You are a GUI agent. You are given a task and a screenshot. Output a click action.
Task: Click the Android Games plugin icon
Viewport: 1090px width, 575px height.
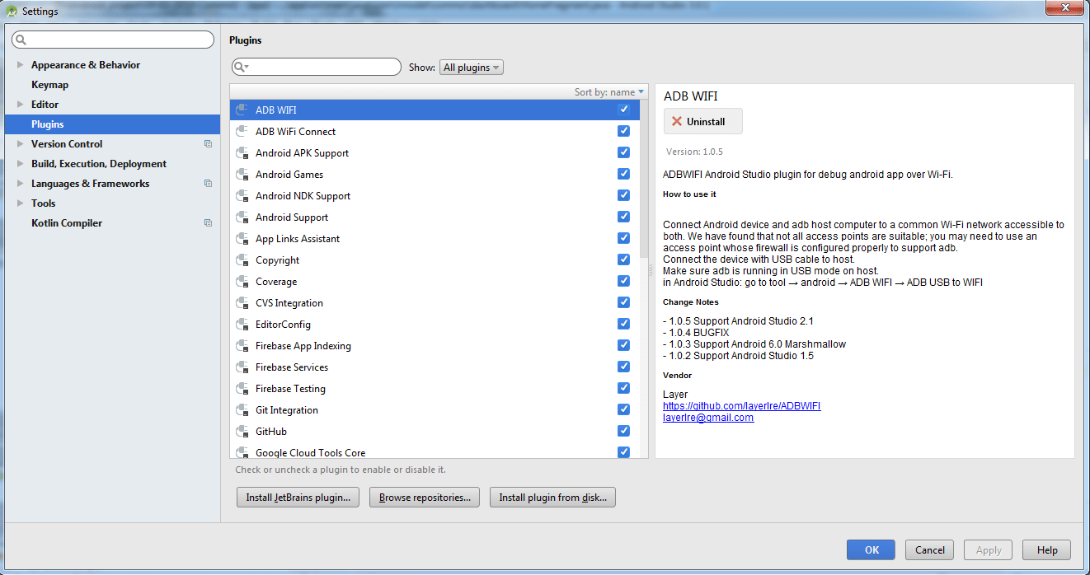(242, 174)
